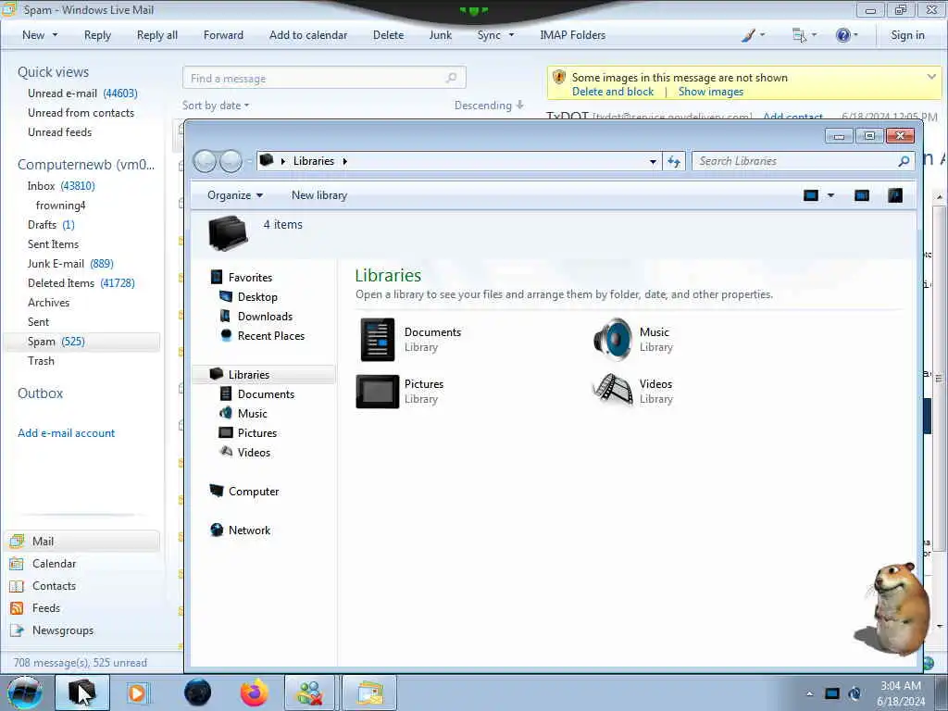
Task: Open the Pictures library icon
Action: [378, 392]
